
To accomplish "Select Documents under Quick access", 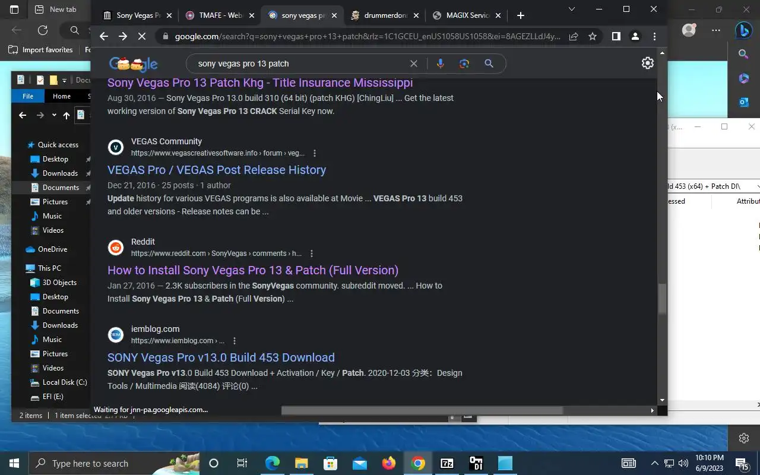I will pyautogui.click(x=59, y=188).
